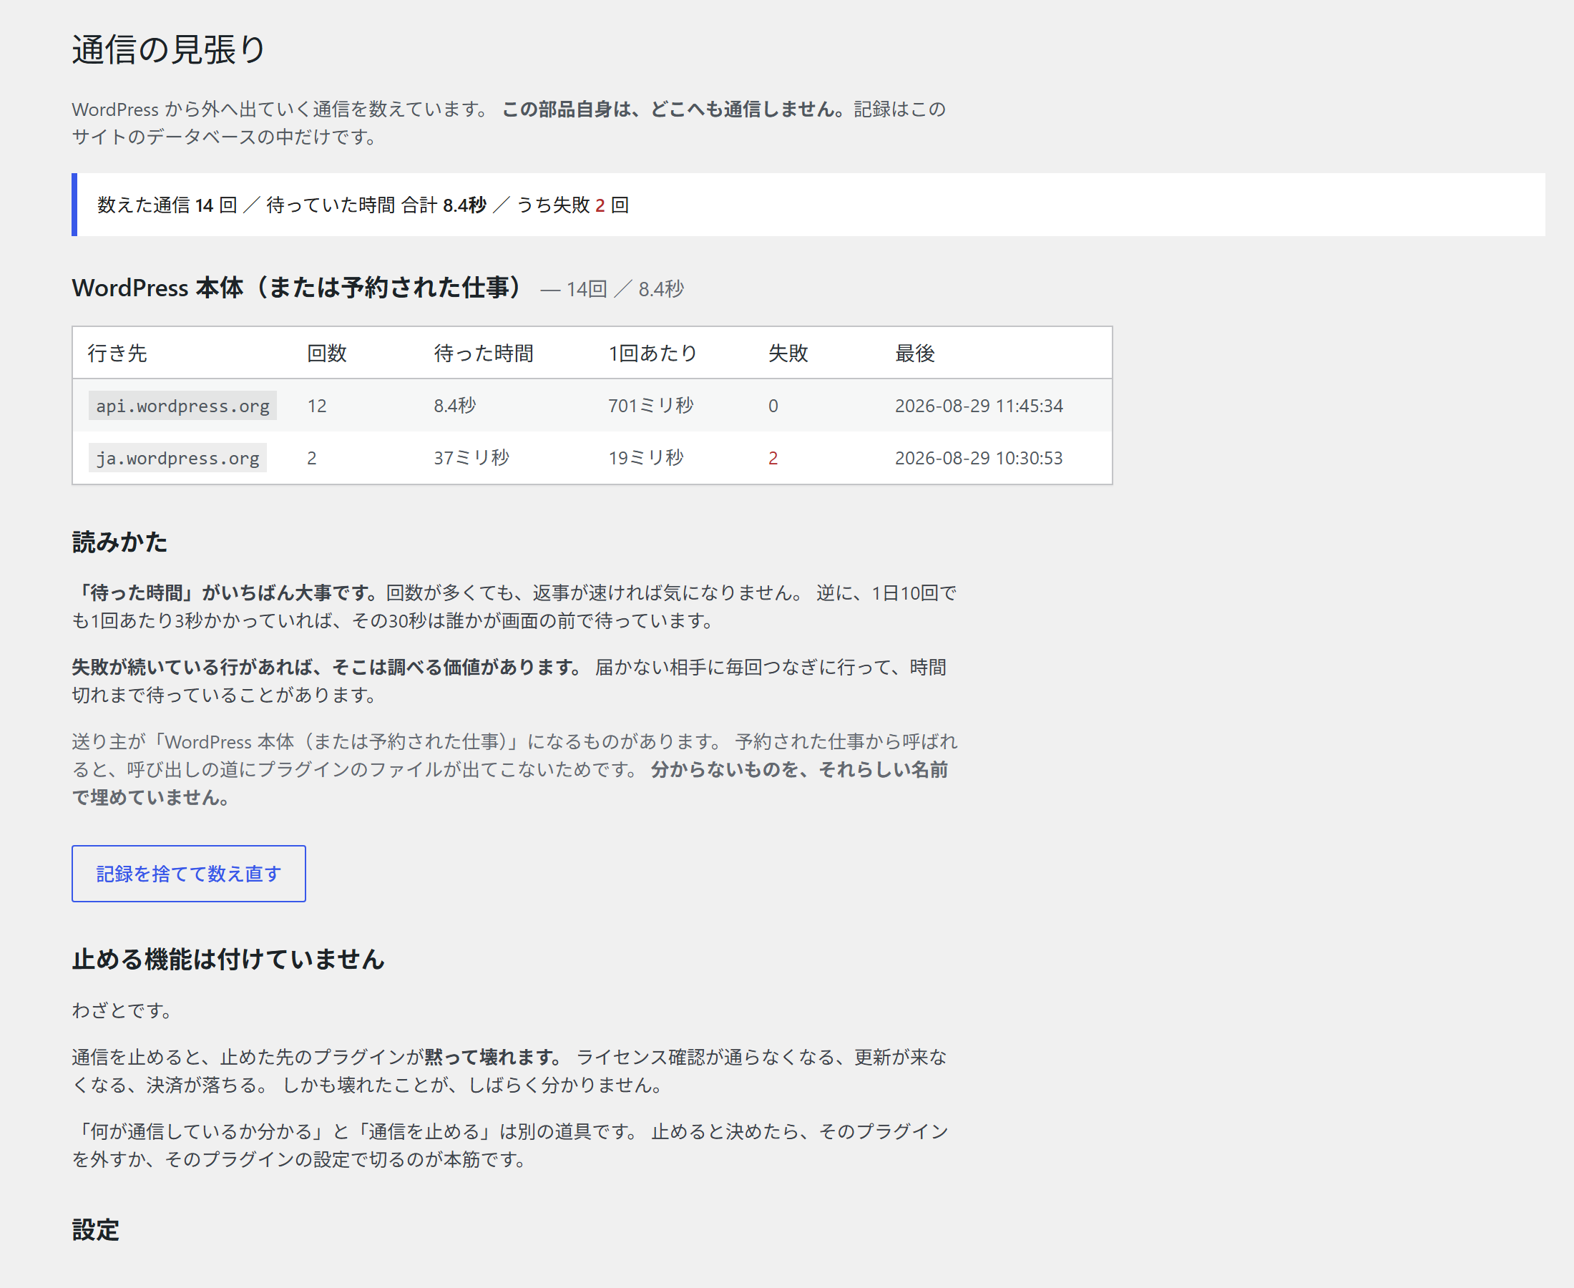This screenshot has width=1574, height=1288.
Task: Click the 最後 column header
Action: (x=914, y=353)
